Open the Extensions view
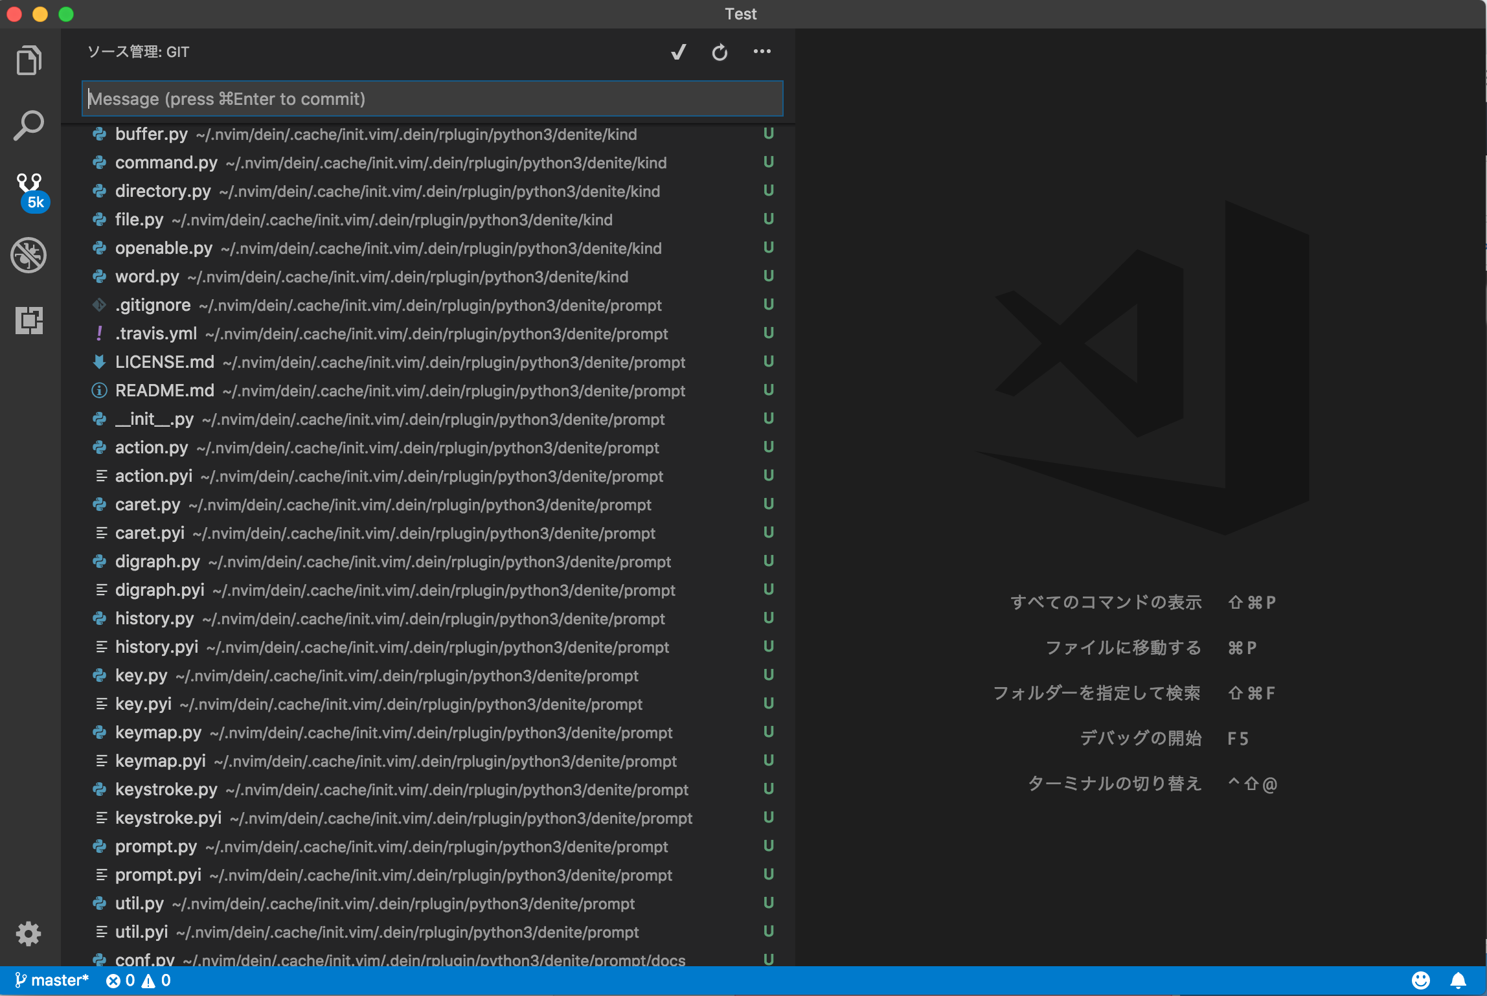This screenshot has width=1487, height=996. tap(28, 320)
